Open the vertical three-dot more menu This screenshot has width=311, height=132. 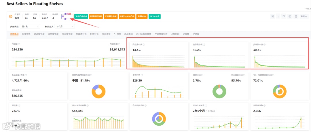click(x=278, y=16)
